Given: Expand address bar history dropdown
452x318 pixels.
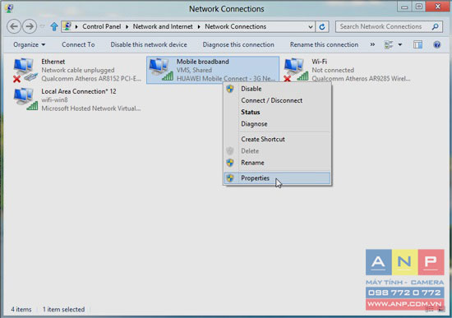Looking at the screenshot, I should pyautogui.click(x=311, y=27).
